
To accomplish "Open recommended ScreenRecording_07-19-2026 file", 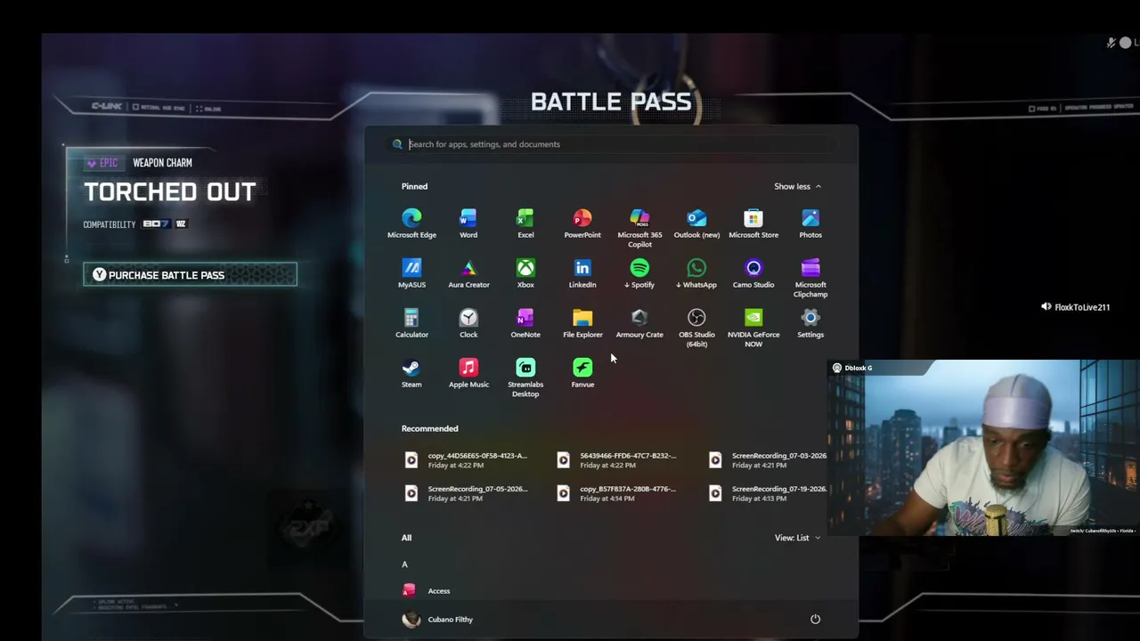I will 769,493.
